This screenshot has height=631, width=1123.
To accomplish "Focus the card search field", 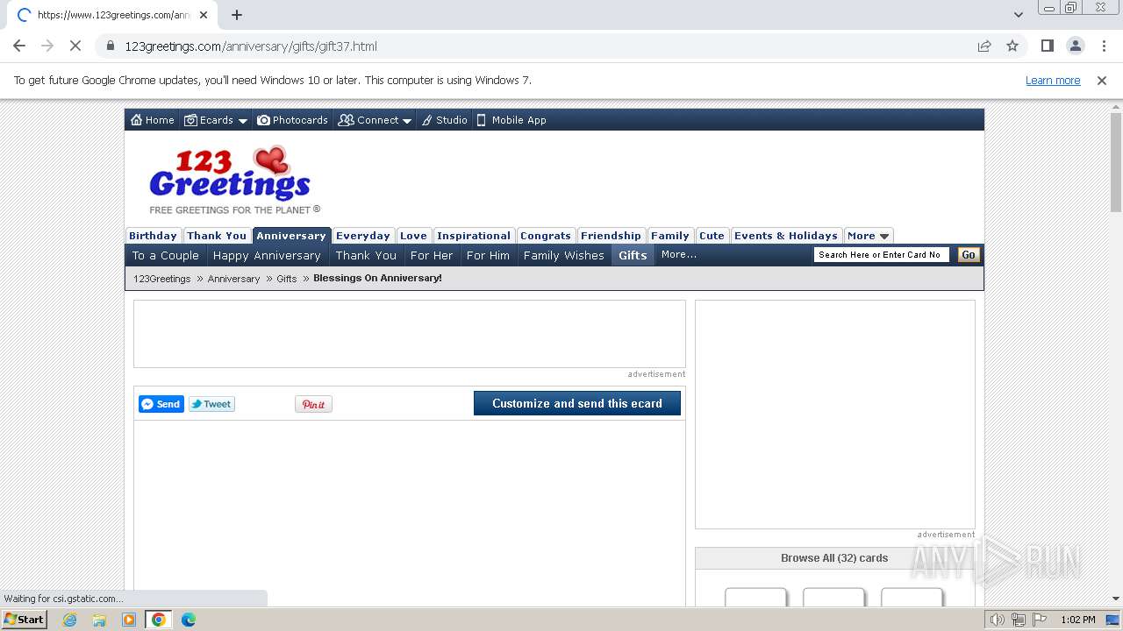I will point(881,255).
